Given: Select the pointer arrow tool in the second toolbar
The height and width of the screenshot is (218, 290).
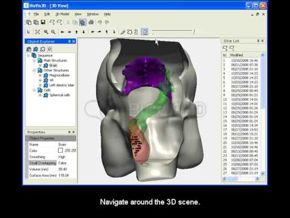Looking at the screenshot, I should coord(28,32).
